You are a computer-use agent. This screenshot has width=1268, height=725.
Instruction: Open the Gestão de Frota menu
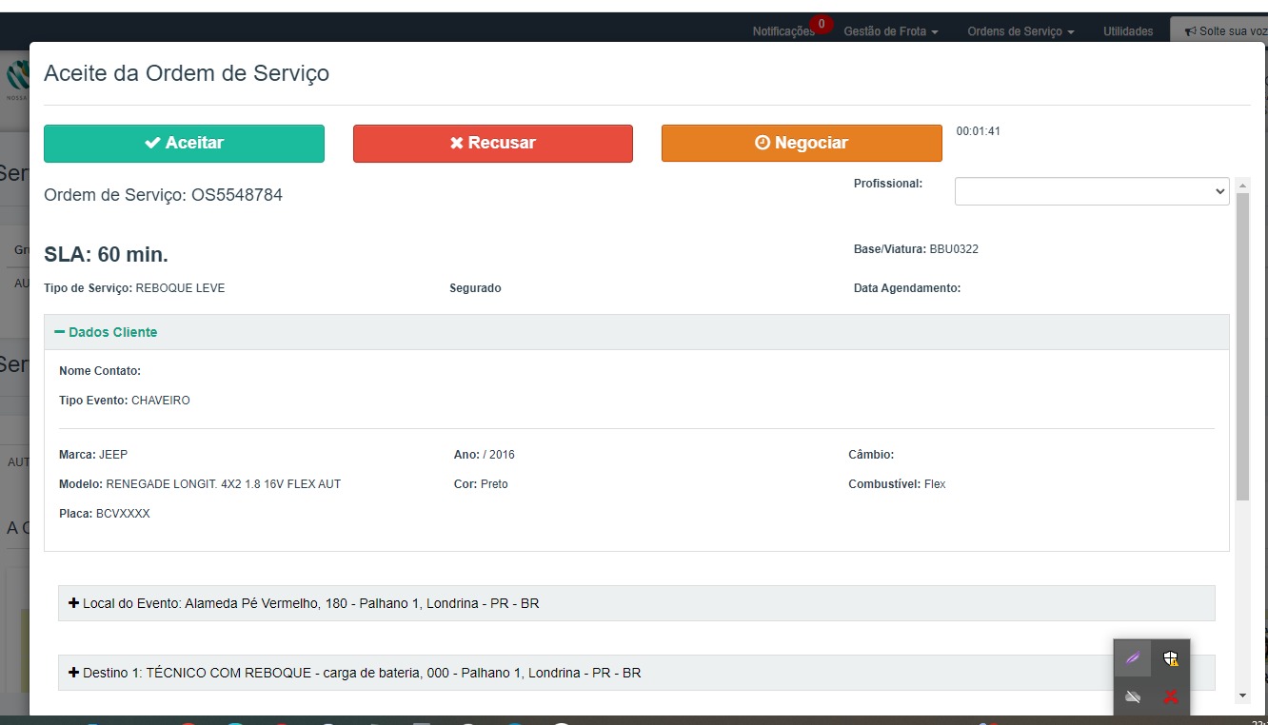pyautogui.click(x=890, y=31)
